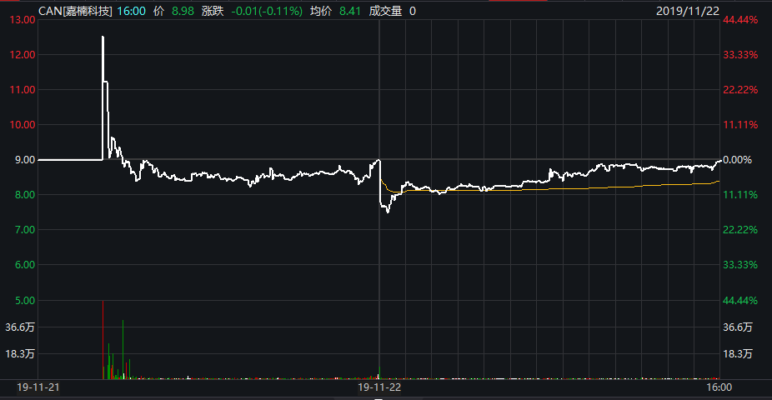Click the 5.00 price axis label
The width and height of the screenshot is (772, 400).
tap(25, 300)
